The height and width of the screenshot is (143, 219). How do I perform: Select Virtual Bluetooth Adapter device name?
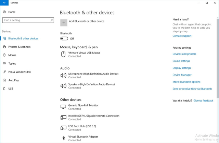point(83,137)
